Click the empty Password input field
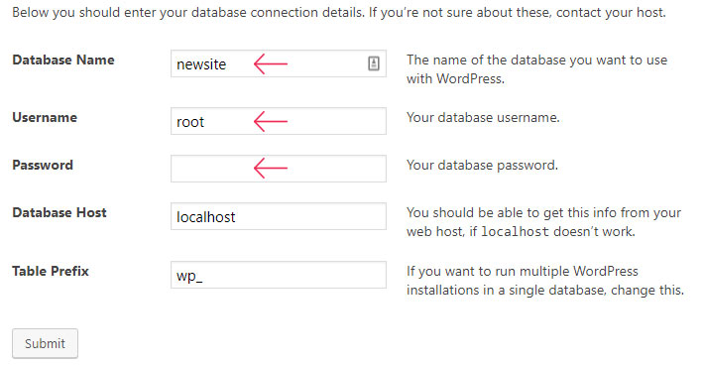 (279, 169)
